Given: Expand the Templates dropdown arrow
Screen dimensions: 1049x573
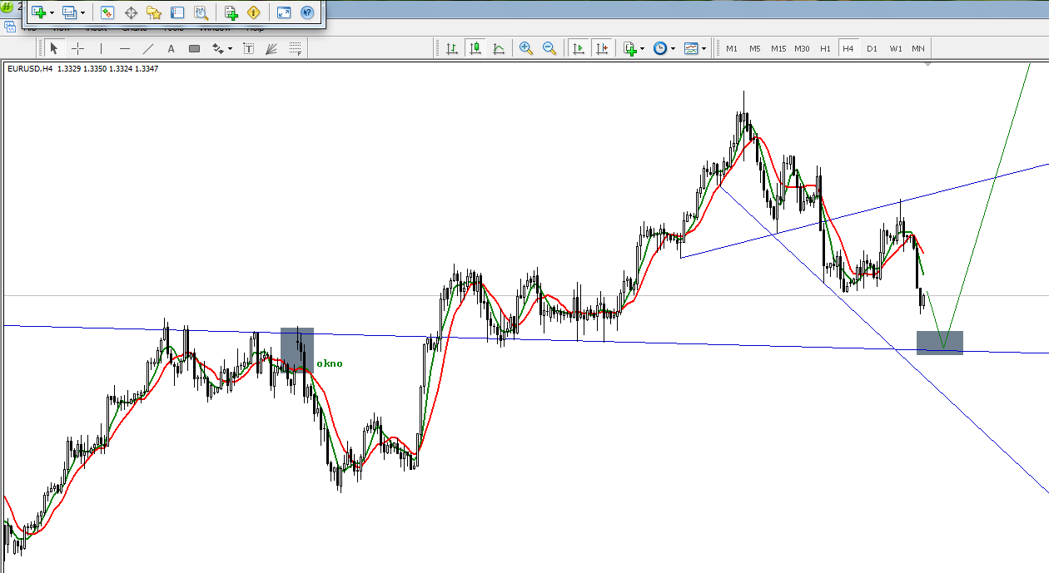Looking at the screenshot, I should pyautogui.click(x=703, y=49).
